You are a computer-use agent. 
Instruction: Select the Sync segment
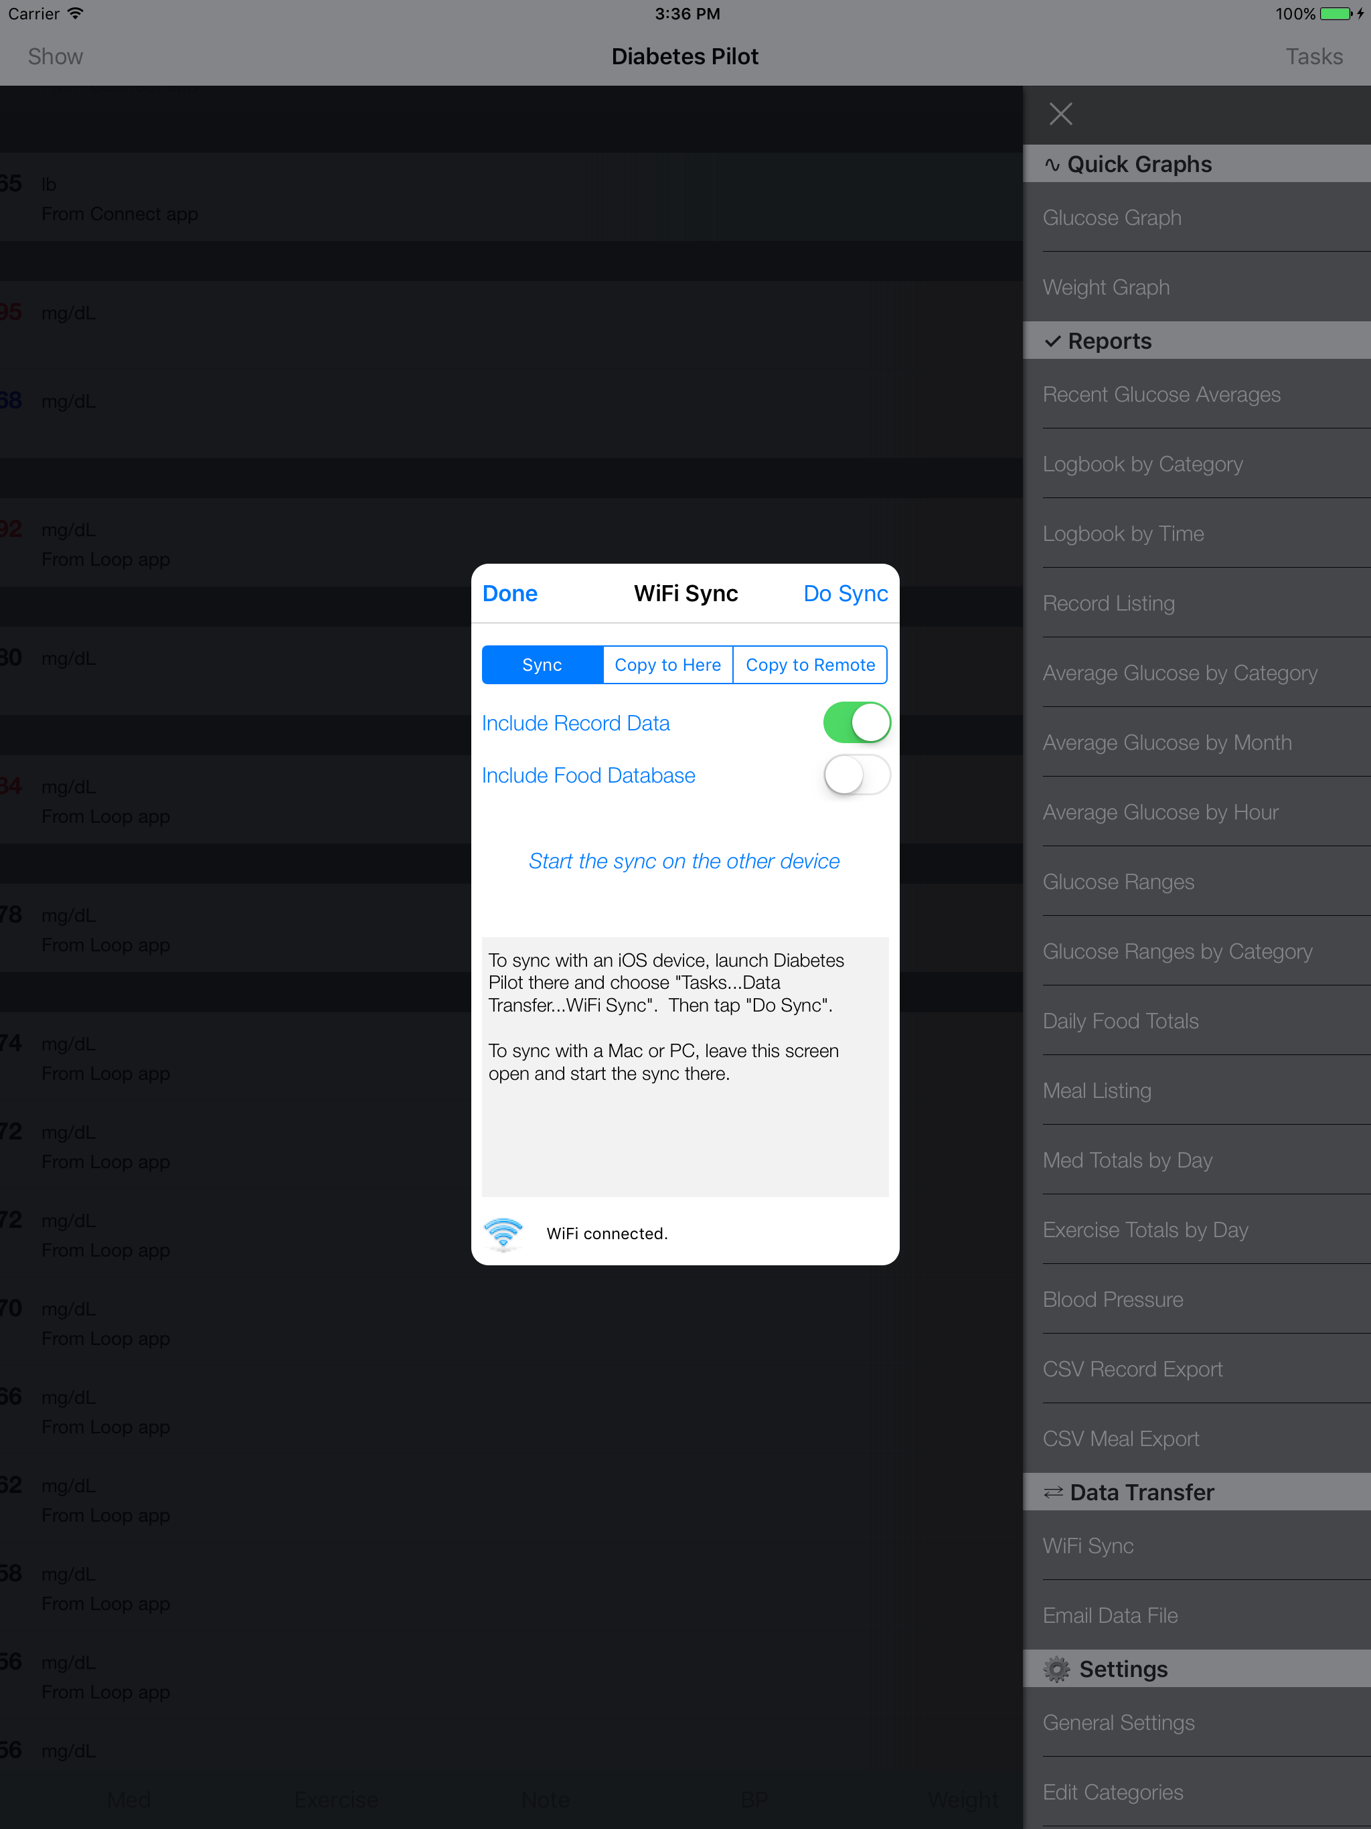click(x=542, y=665)
